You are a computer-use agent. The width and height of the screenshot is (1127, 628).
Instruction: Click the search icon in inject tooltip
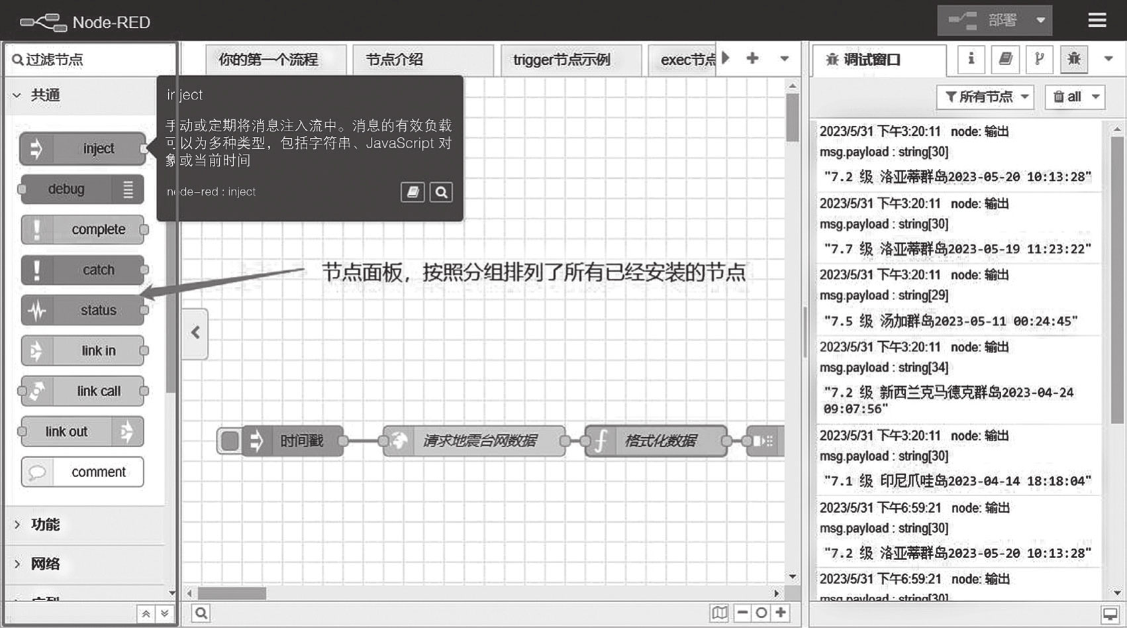pos(441,192)
